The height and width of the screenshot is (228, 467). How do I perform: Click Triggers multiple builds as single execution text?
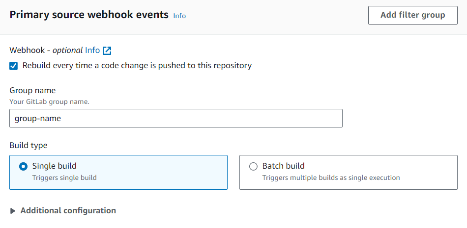coord(331,177)
